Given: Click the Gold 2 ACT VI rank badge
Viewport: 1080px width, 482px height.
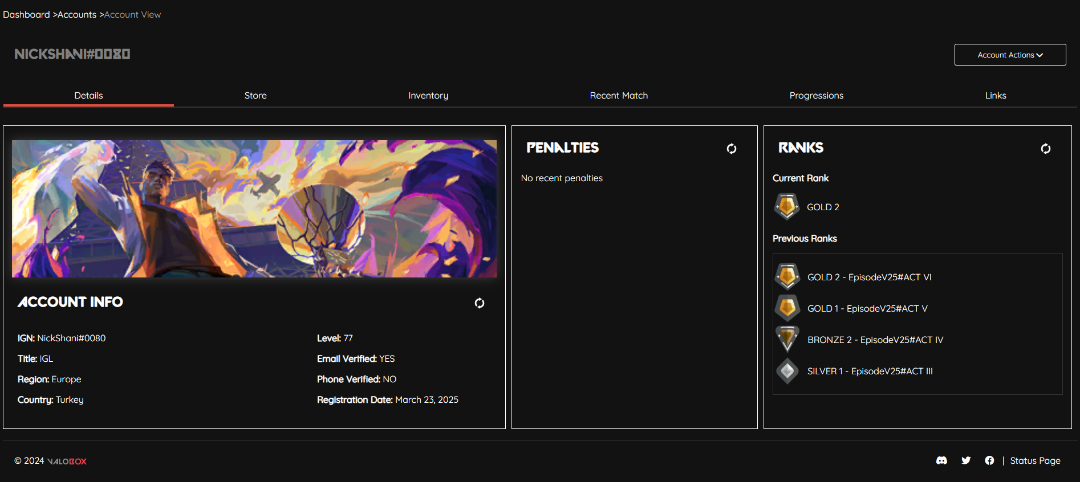Looking at the screenshot, I should (x=787, y=277).
